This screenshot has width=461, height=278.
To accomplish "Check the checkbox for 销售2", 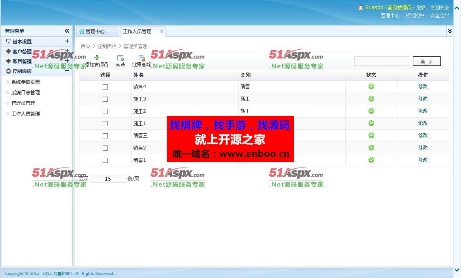I will (x=105, y=148).
